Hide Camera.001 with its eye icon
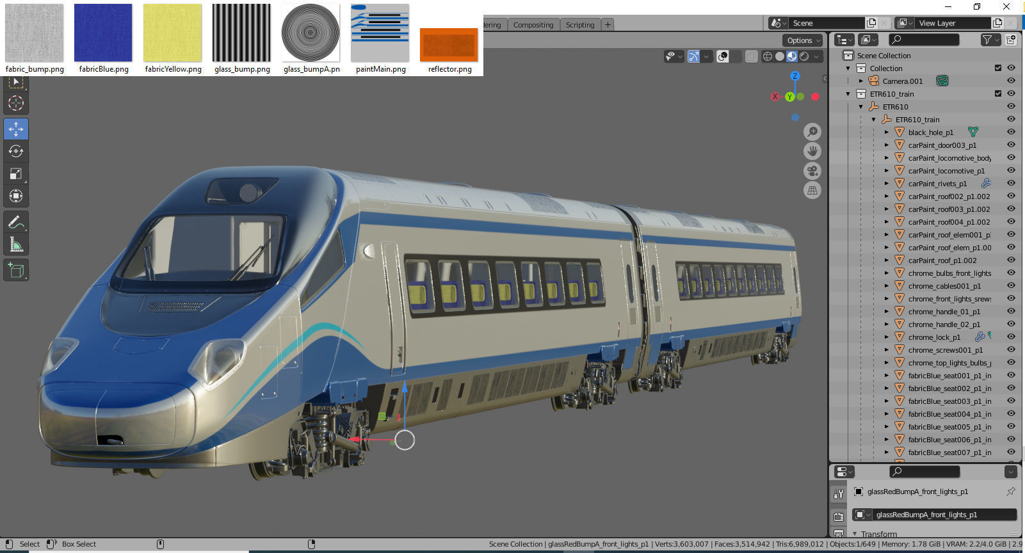The height and width of the screenshot is (553, 1025). (1012, 81)
